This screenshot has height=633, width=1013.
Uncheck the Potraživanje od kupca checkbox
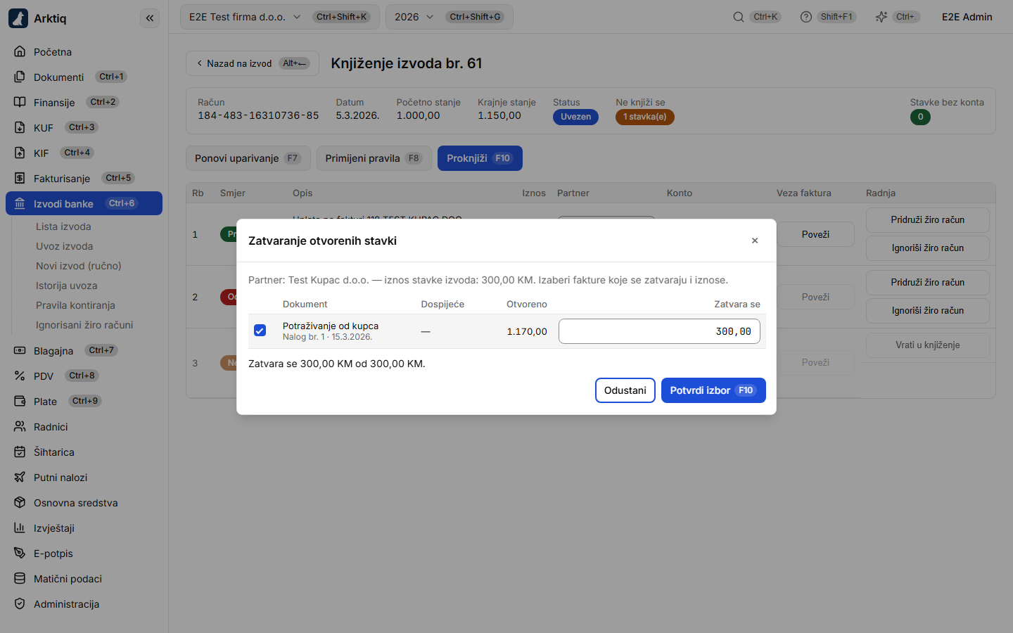pyautogui.click(x=260, y=331)
